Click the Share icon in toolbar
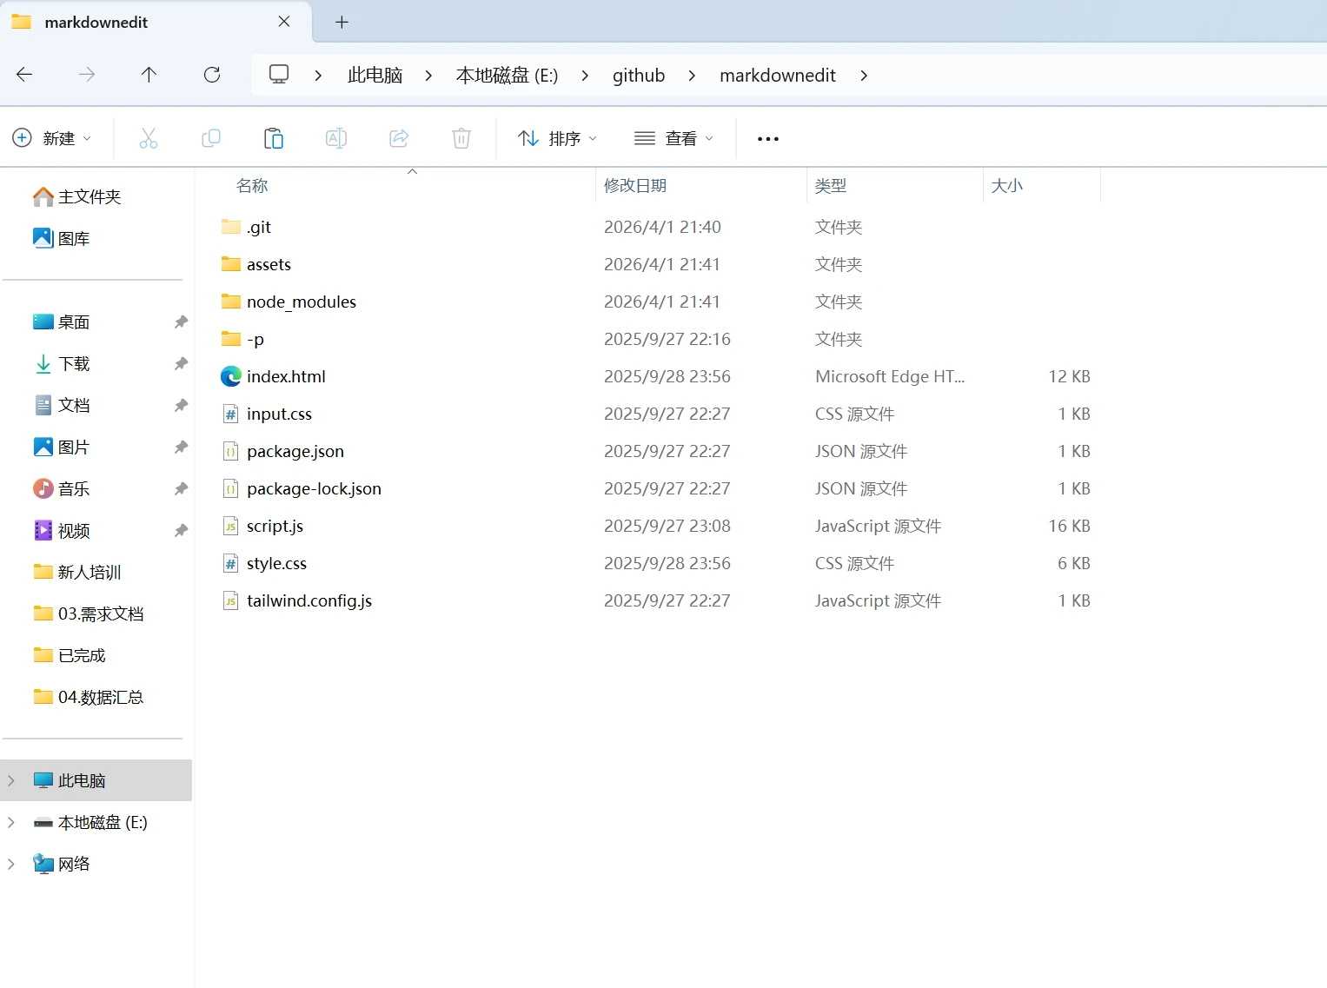 pos(399,138)
